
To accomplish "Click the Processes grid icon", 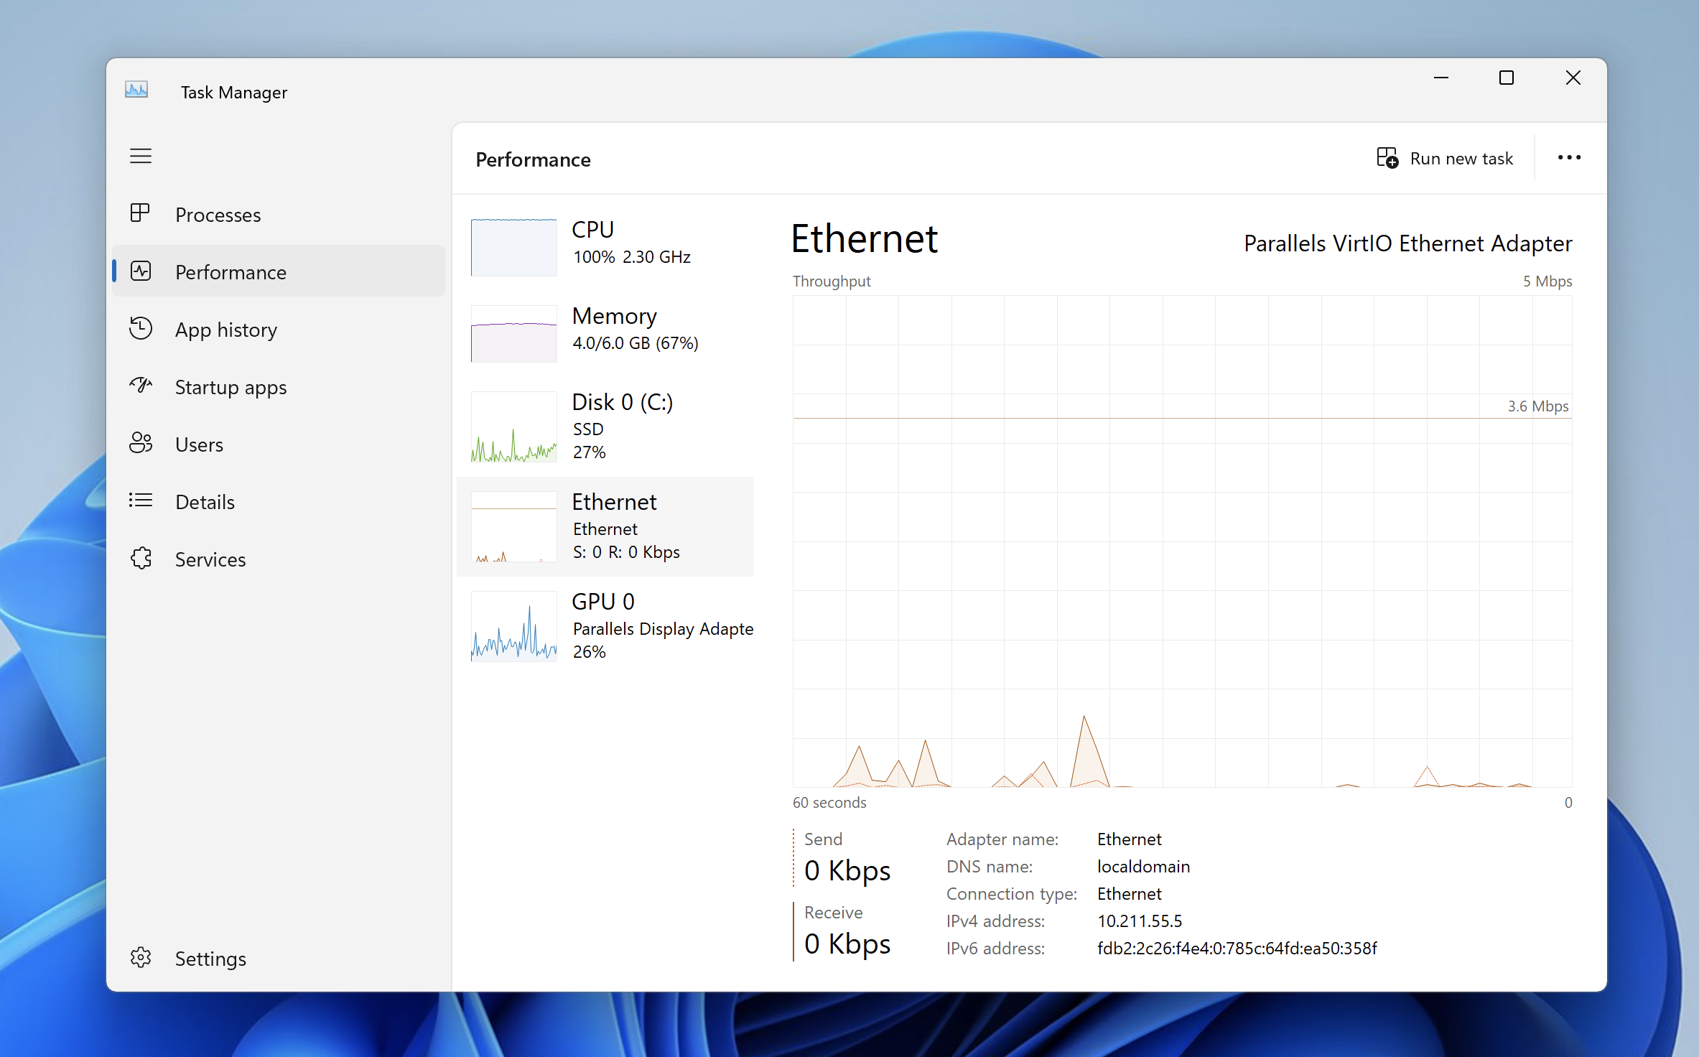I will coord(141,213).
